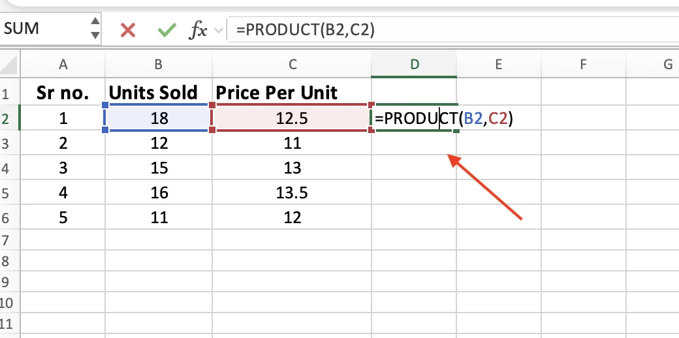The height and width of the screenshot is (338, 679).
Task: Click the 'Price Per Unit' header cell
Action: (292, 93)
